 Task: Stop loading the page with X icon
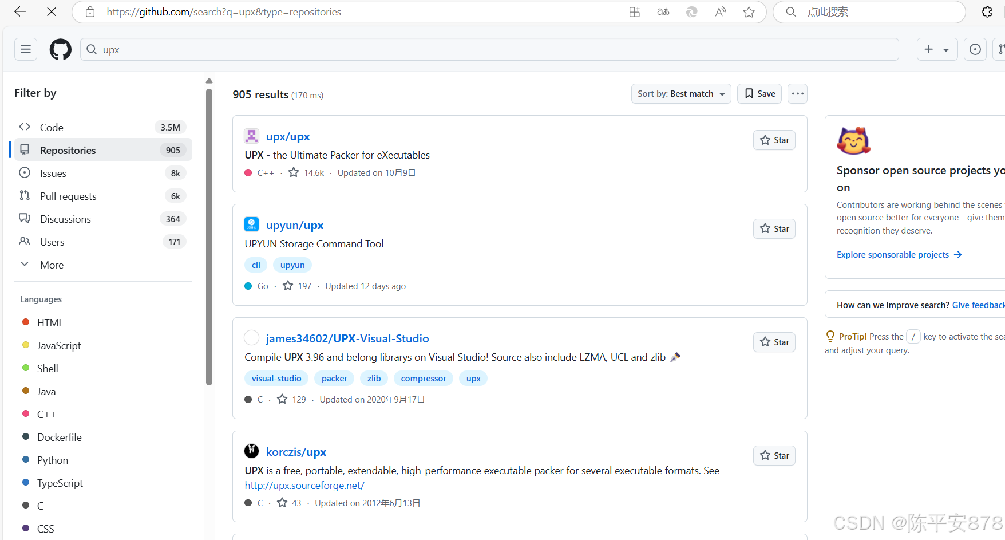pos(52,12)
